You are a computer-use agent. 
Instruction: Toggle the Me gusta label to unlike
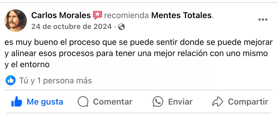tap(45, 102)
